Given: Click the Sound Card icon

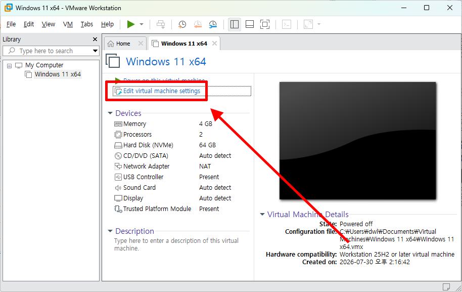Looking at the screenshot, I should tap(118, 188).
